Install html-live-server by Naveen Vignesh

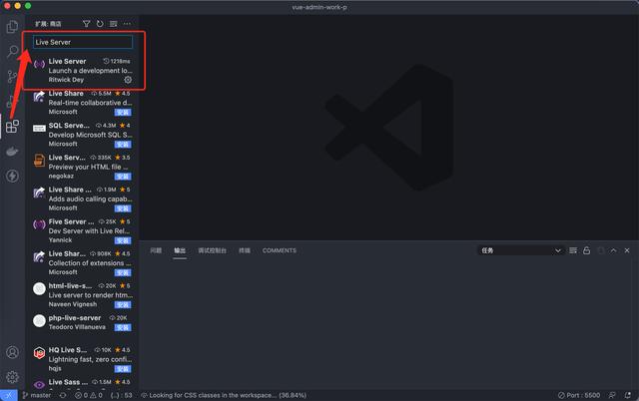point(123,305)
